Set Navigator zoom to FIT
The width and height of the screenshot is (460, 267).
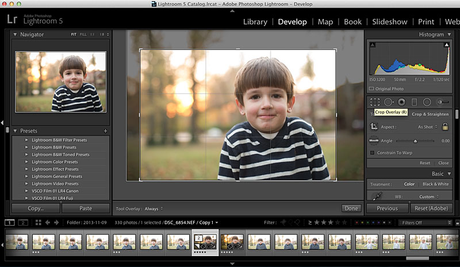pos(74,34)
